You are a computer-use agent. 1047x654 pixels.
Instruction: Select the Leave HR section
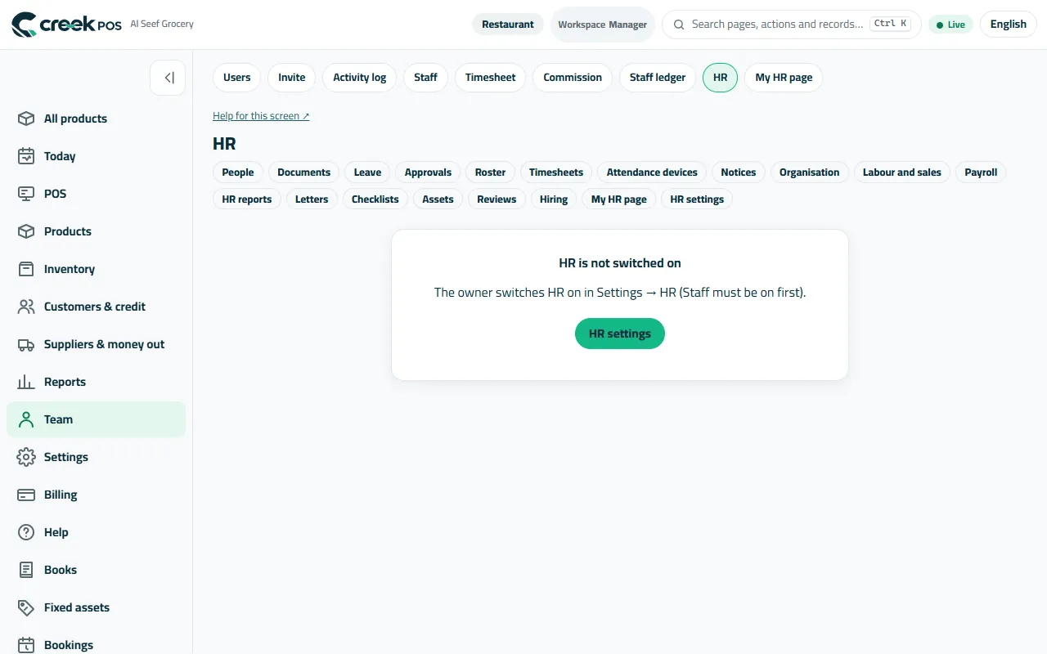[x=367, y=172]
